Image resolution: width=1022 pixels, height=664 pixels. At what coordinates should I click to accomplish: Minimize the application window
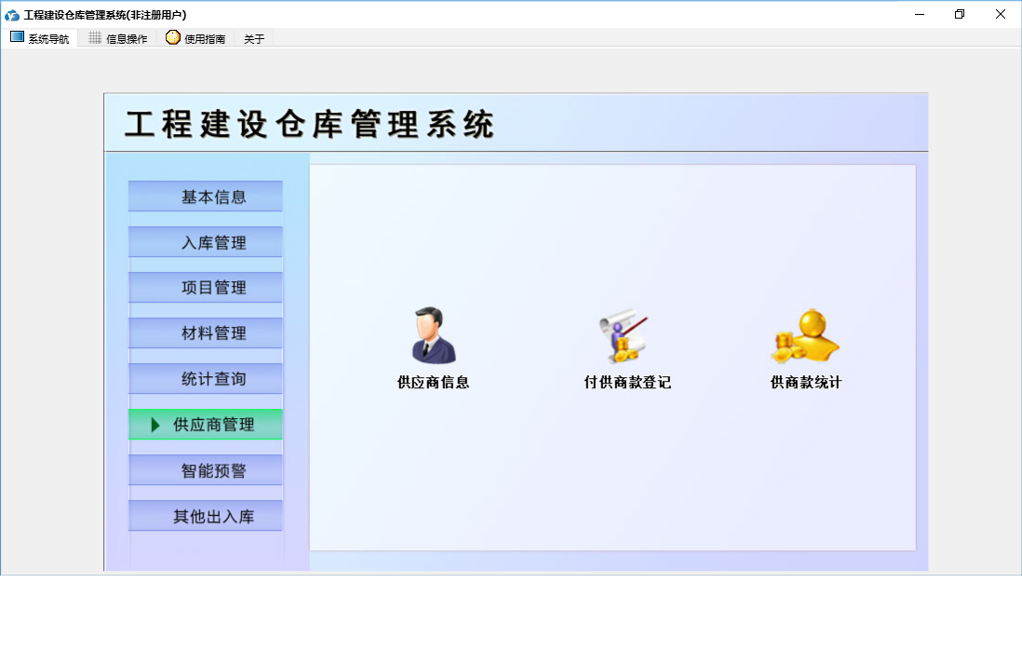click(920, 14)
